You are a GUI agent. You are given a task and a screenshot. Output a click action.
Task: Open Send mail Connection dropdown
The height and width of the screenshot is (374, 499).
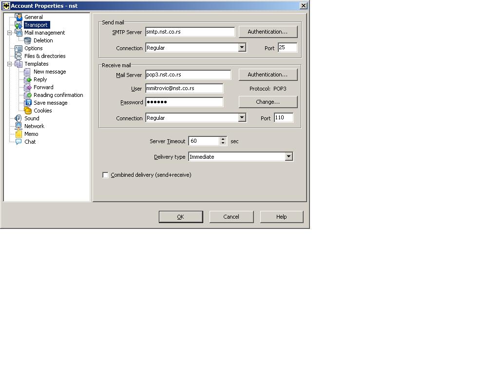(242, 48)
